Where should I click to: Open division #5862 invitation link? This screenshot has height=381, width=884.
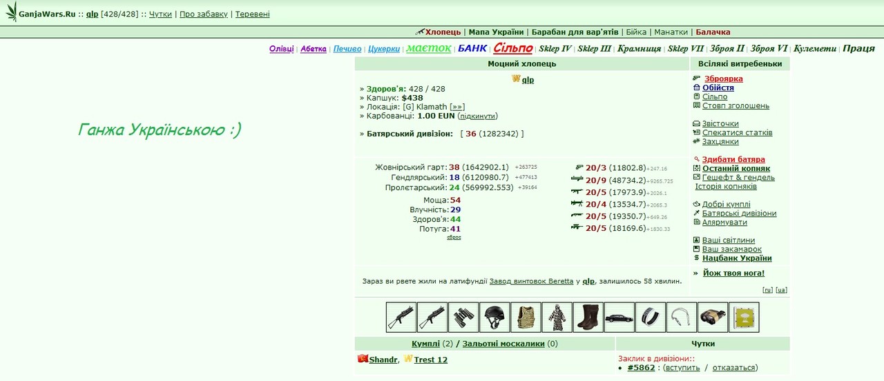[x=641, y=368]
